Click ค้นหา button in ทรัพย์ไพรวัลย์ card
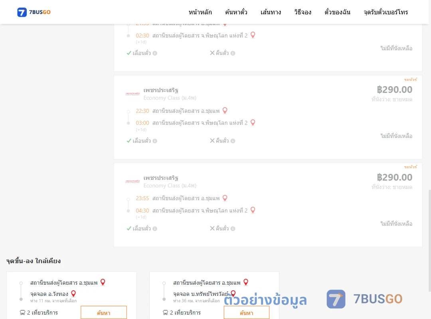This screenshot has height=319, width=431. 247,313
